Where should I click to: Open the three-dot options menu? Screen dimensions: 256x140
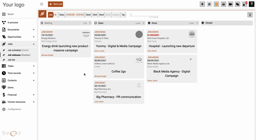250,15
